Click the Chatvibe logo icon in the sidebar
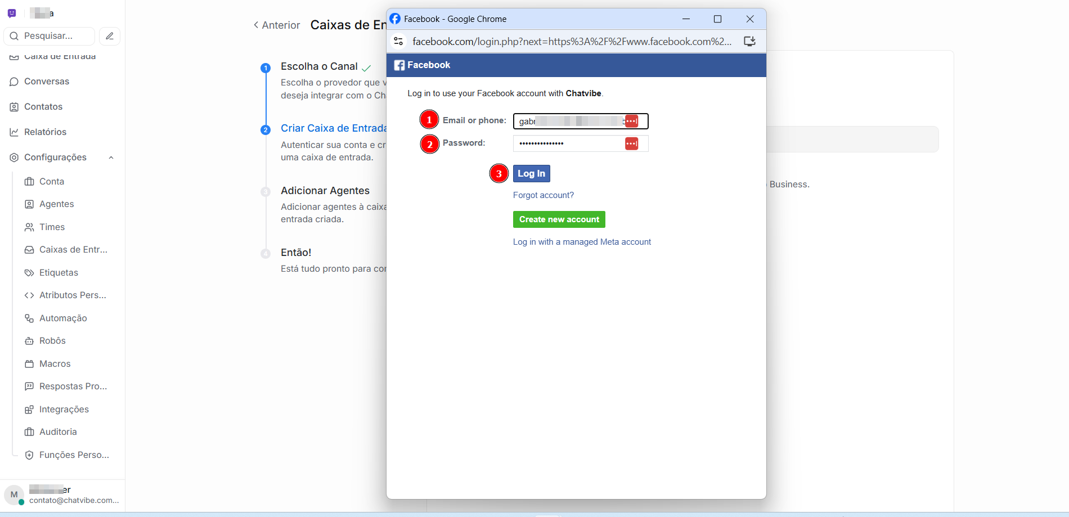 [12, 13]
